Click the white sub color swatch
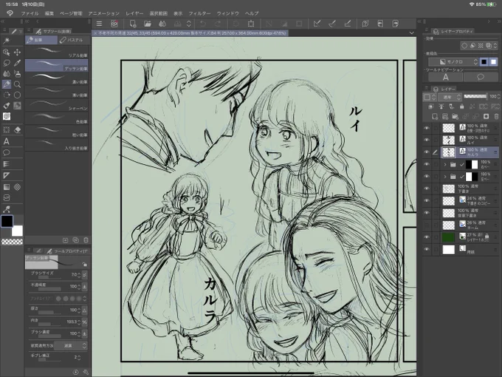Viewport: 502px width, 377px height. pos(17,231)
